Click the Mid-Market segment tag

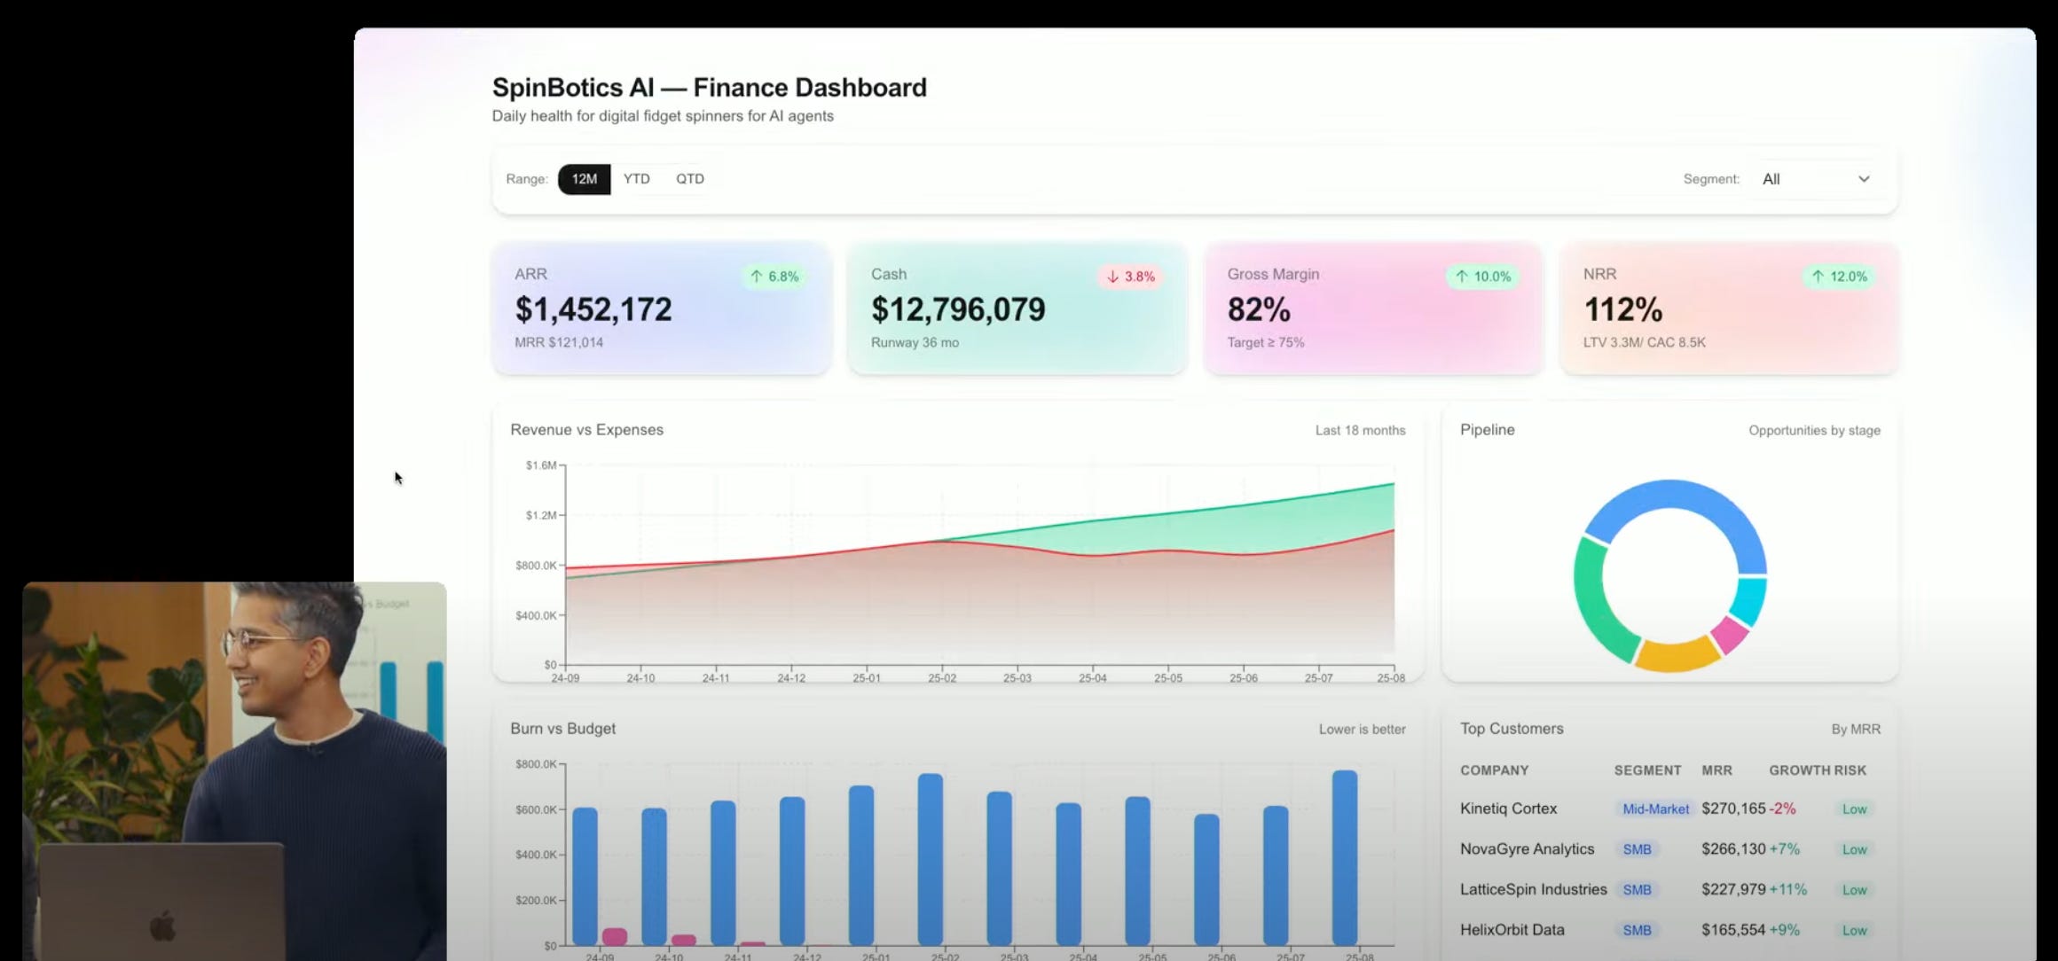1654,809
